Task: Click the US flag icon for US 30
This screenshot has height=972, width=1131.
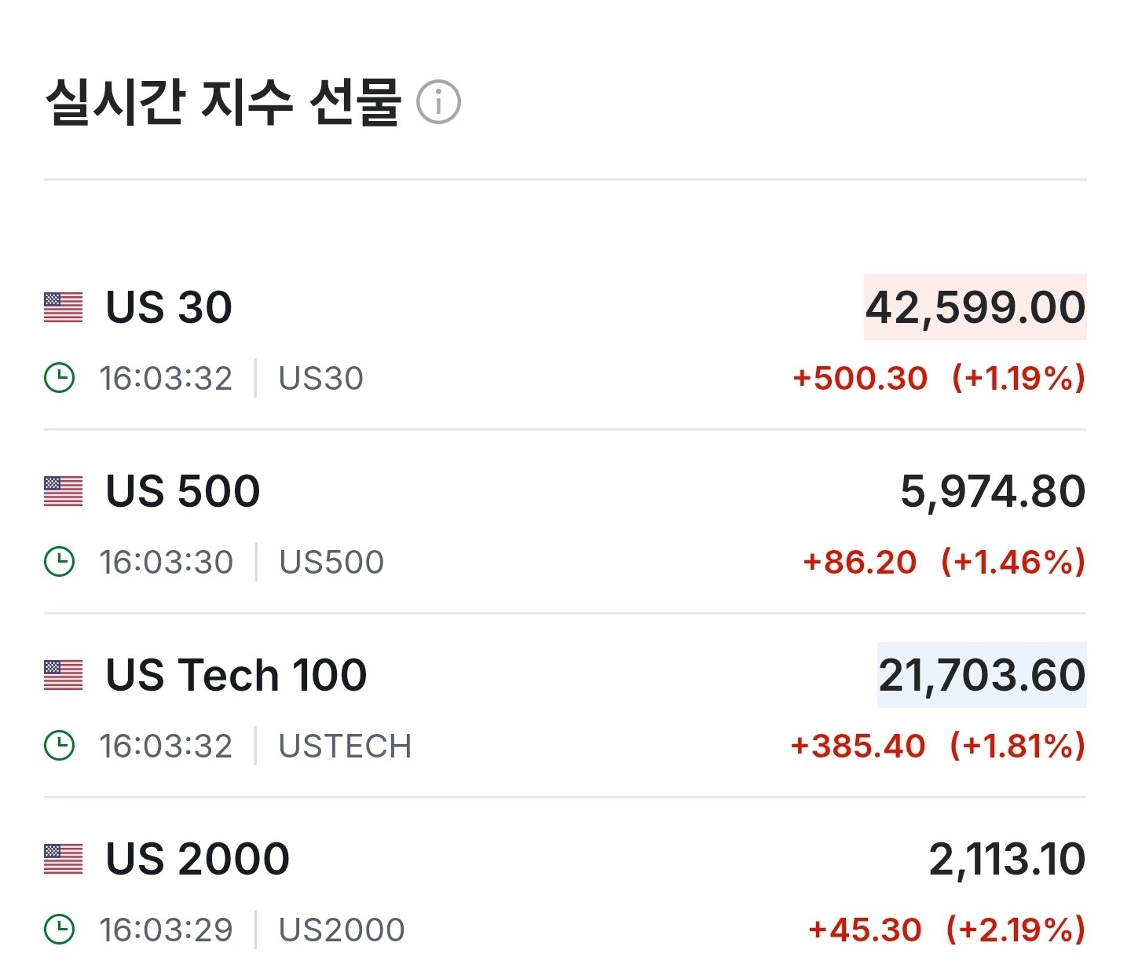Action: [63, 307]
